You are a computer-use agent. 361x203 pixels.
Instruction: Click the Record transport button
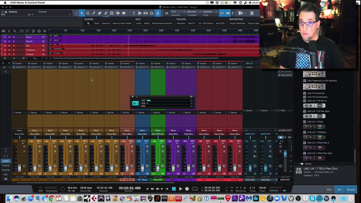coord(187,189)
